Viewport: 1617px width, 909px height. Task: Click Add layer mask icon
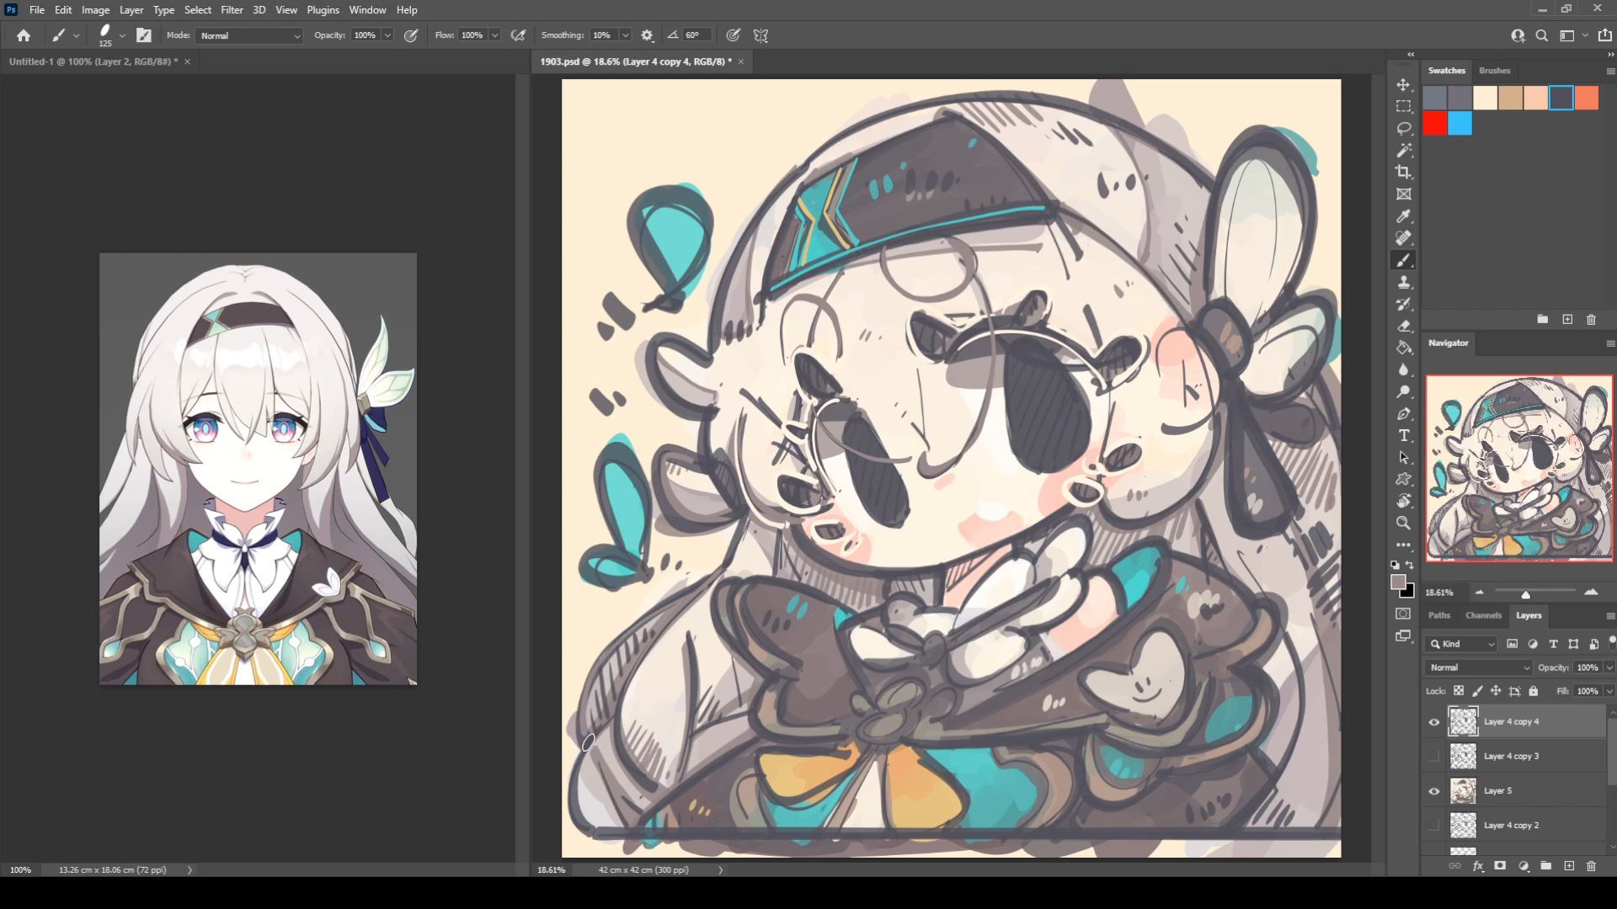[x=1500, y=866]
